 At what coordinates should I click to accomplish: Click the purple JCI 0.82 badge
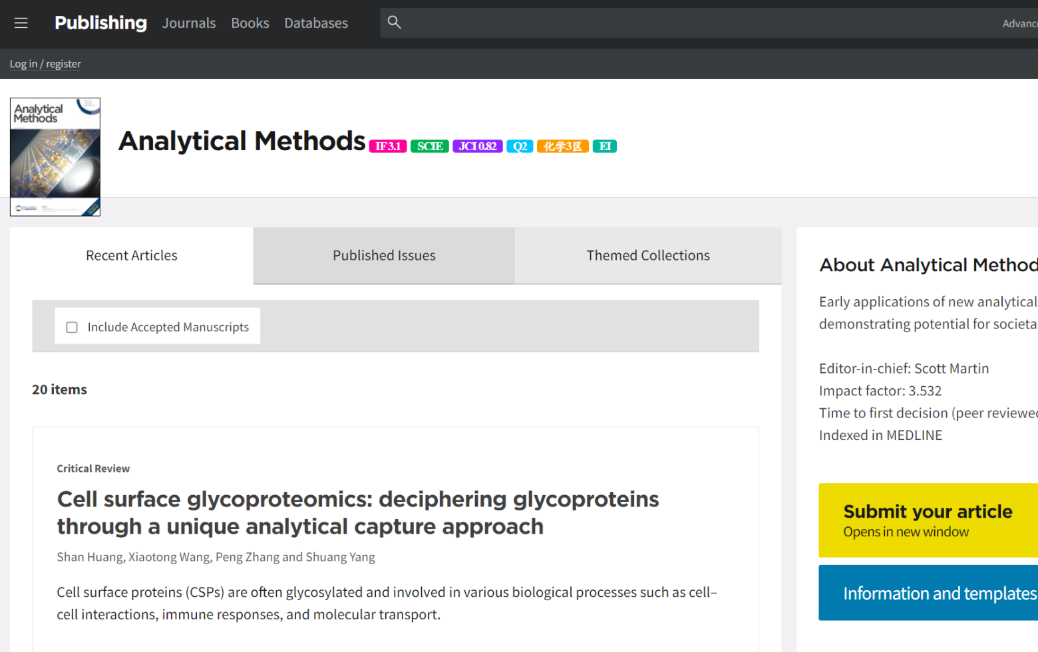click(x=477, y=146)
